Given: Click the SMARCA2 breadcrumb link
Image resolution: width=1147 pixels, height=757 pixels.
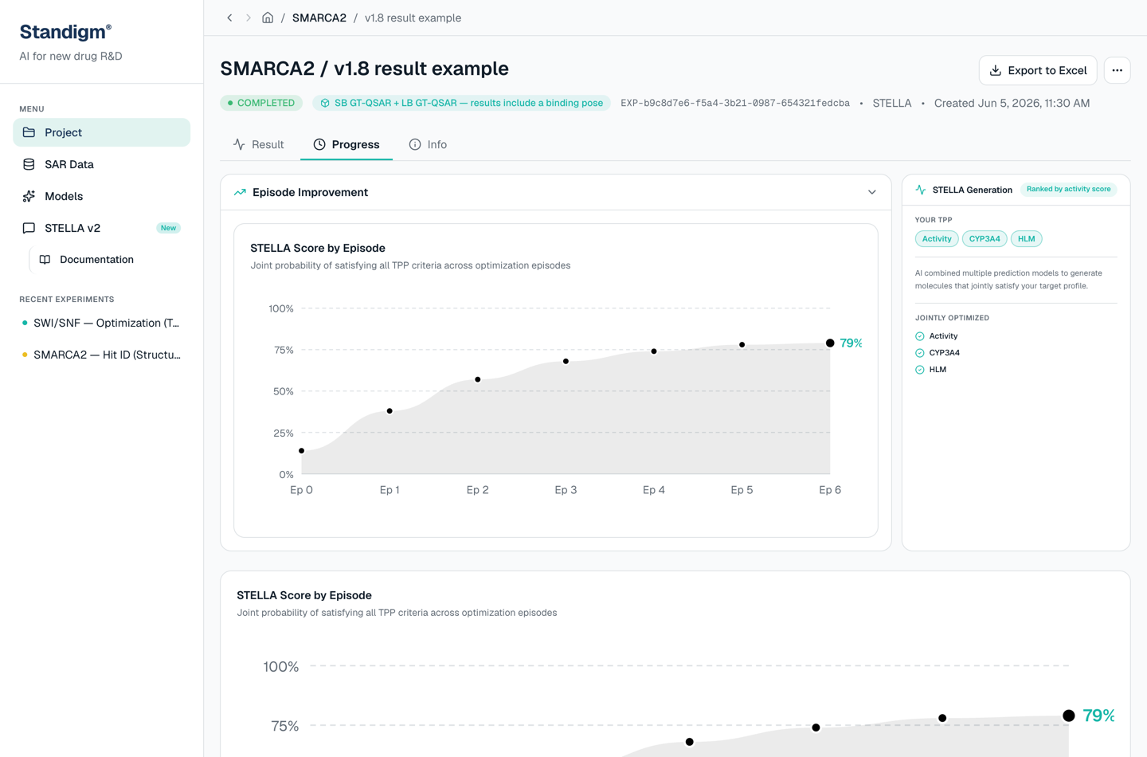Looking at the screenshot, I should coord(319,18).
